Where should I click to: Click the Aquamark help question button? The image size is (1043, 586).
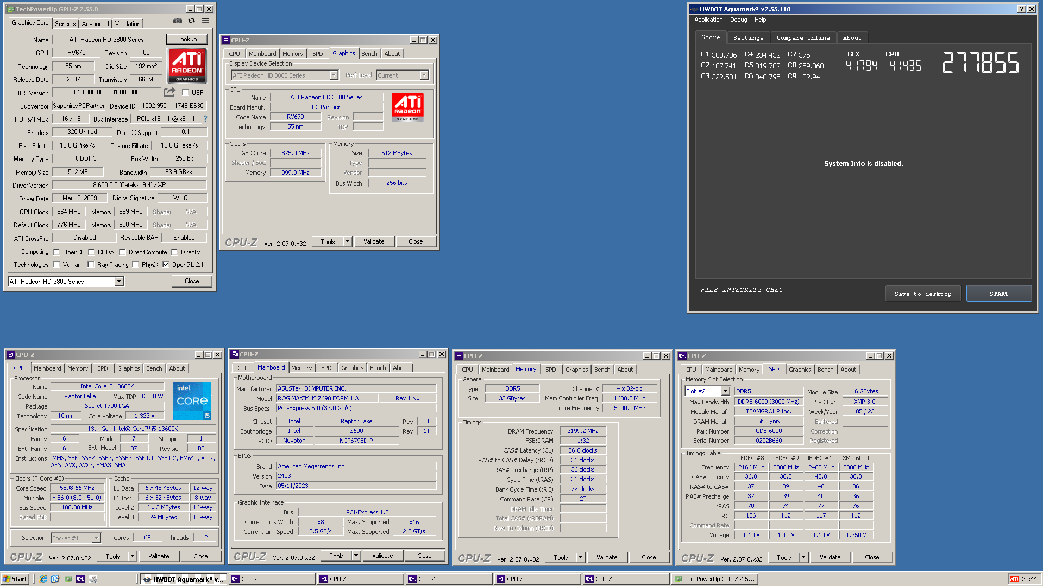(x=1021, y=9)
